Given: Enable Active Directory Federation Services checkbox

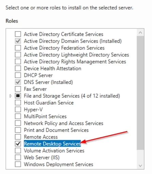Looking at the screenshot, I should click(18, 48).
